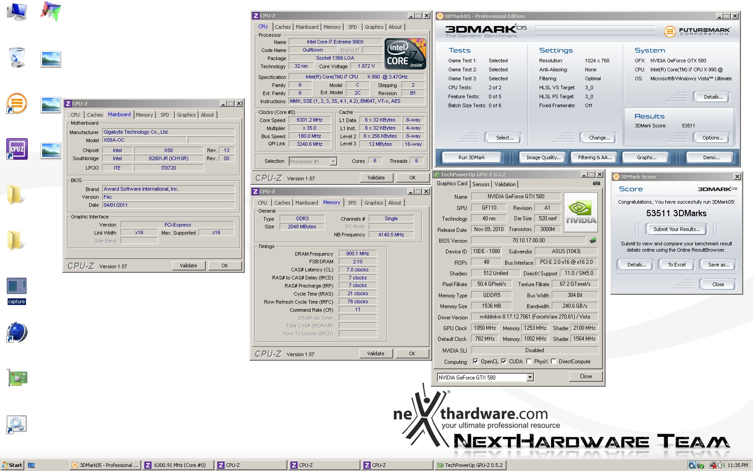Open the gear-and-magnifier desktop shortcut

17,424
